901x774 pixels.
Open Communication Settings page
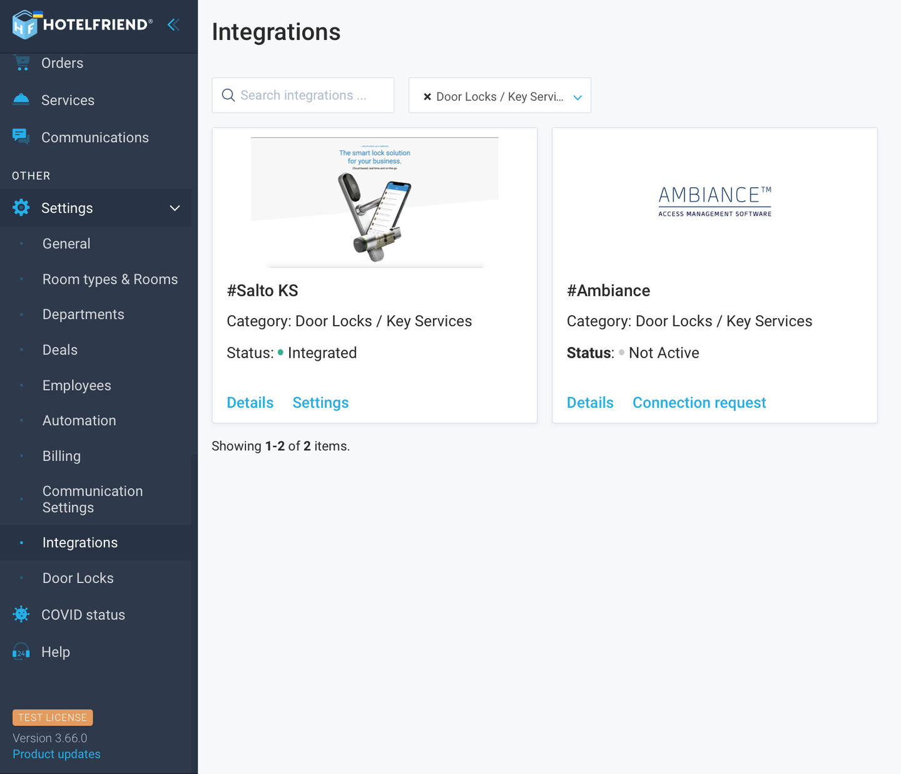click(93, 499)
